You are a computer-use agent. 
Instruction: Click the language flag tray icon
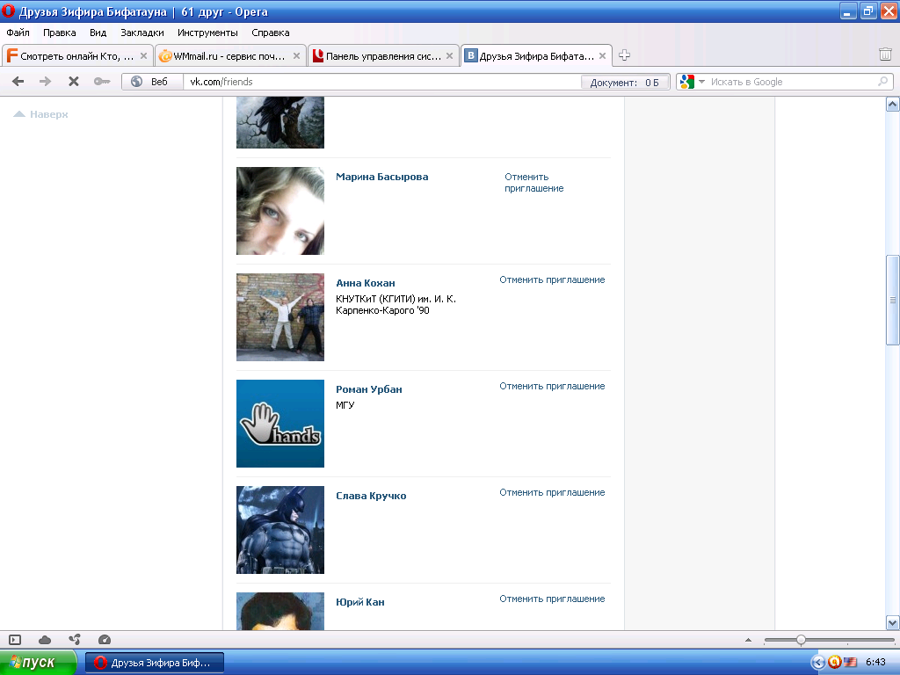point(850,663)
